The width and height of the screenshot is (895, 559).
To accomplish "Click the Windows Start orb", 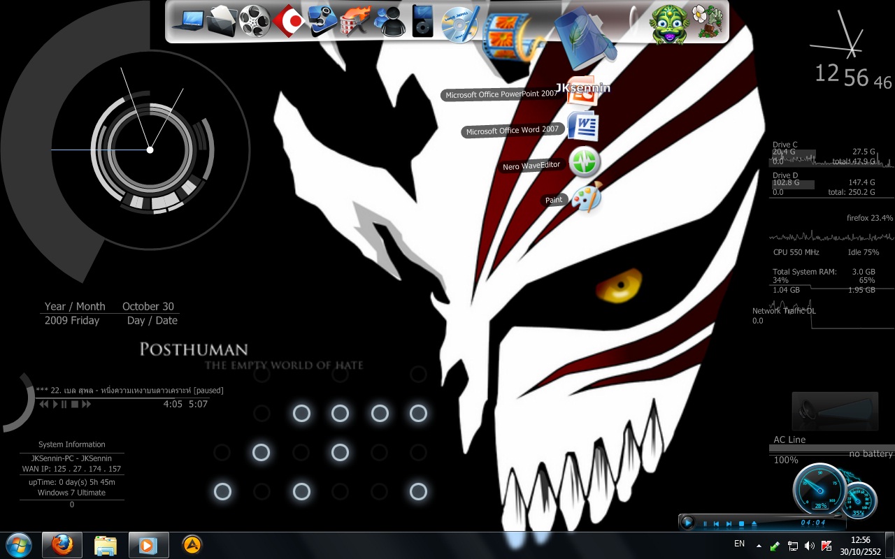I will tap(17, 544).
